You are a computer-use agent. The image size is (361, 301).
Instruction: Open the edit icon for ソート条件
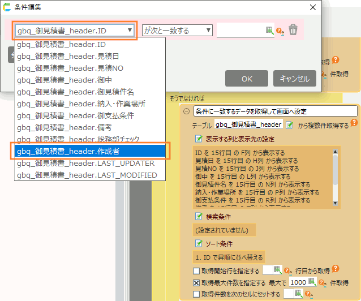[x=199, y=243]
